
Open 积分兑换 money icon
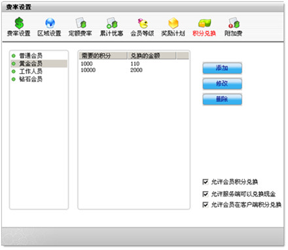[204, 23]
